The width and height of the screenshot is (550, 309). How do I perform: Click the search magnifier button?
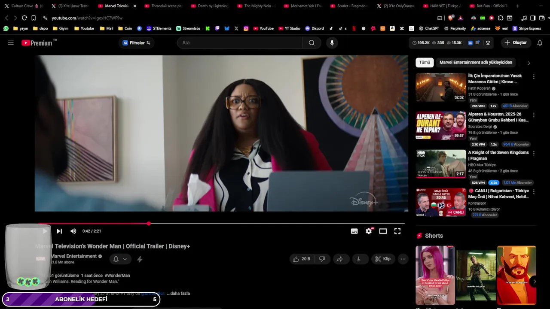312,43
